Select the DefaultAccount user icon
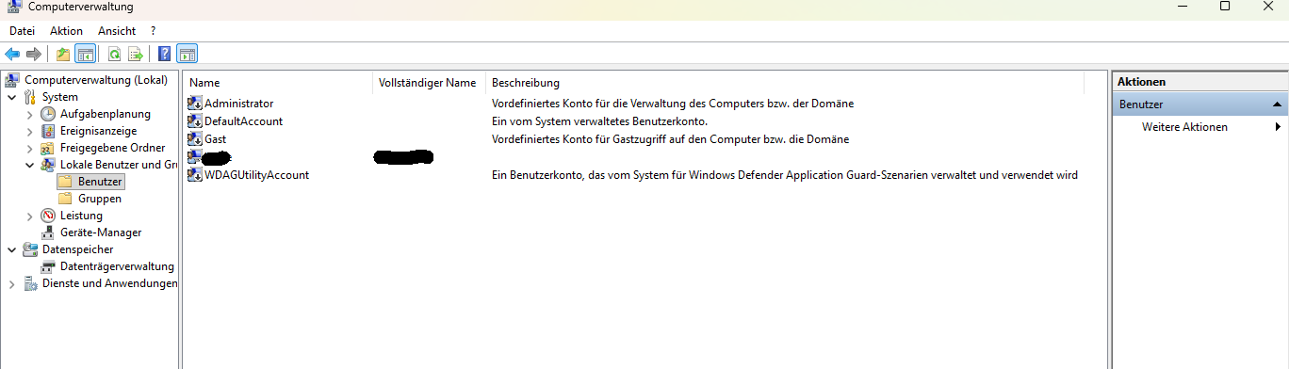Viewport: 1289px width, 369px height. [x=195, y=121]
